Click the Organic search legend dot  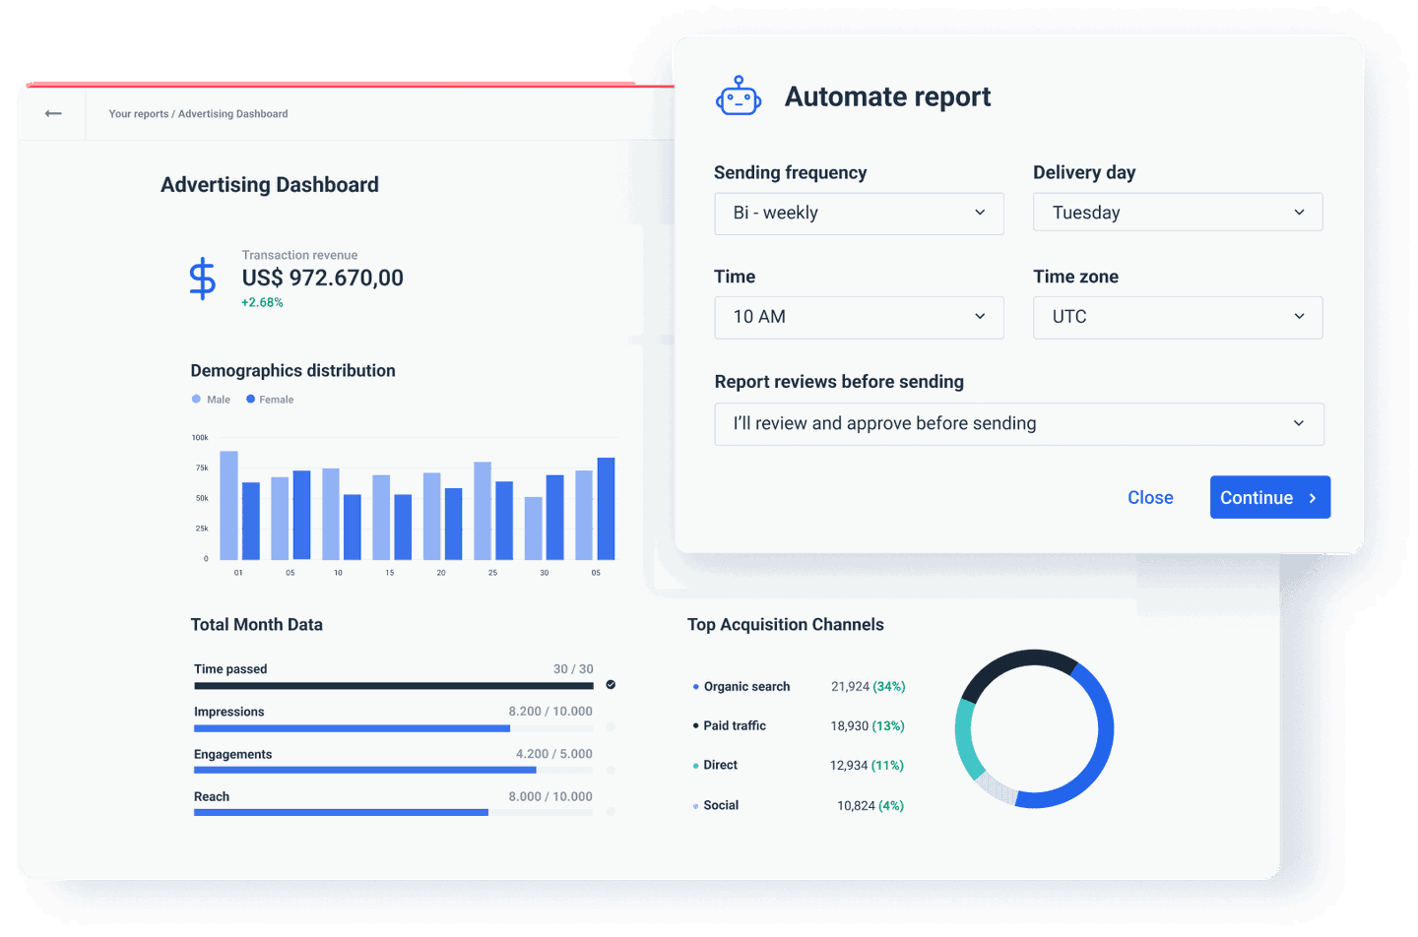(x=695, y=686)
